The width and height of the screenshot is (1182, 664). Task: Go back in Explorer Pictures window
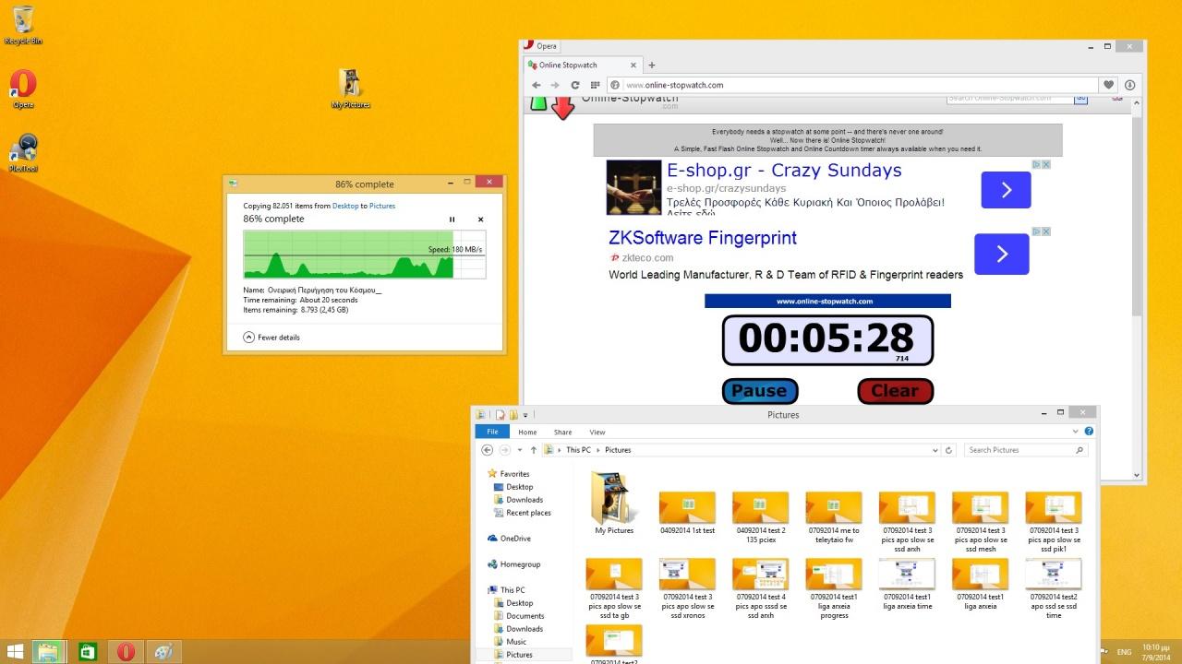click(488, 450)
